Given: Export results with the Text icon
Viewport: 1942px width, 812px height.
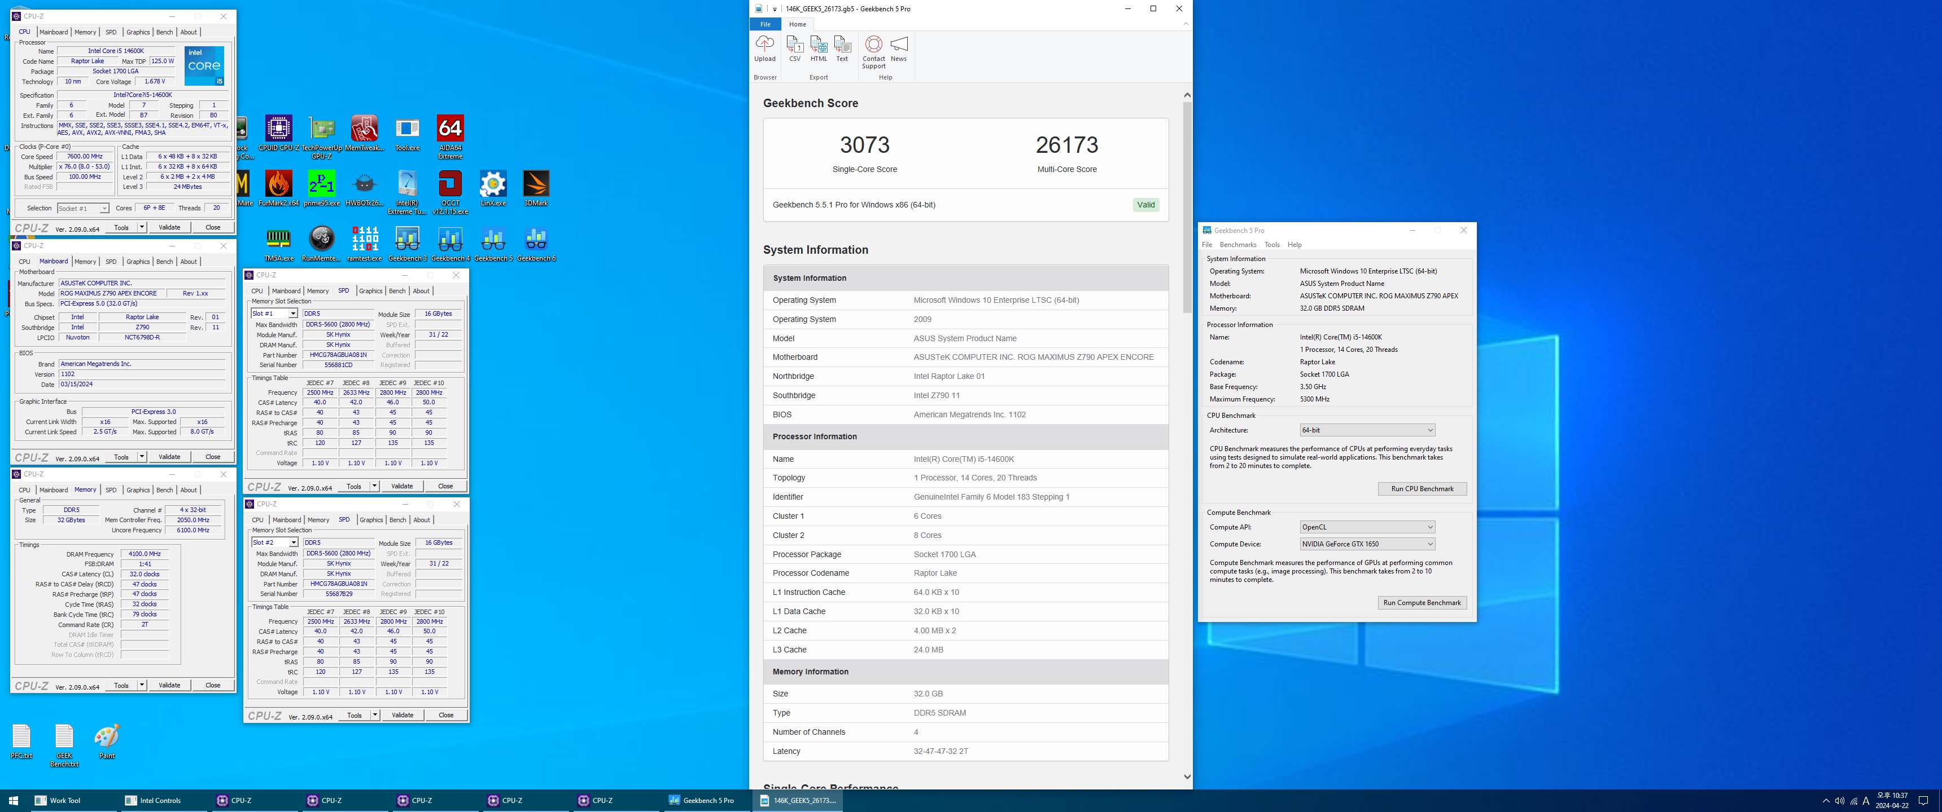Looking at the screenshot, I should pos(842,48).
